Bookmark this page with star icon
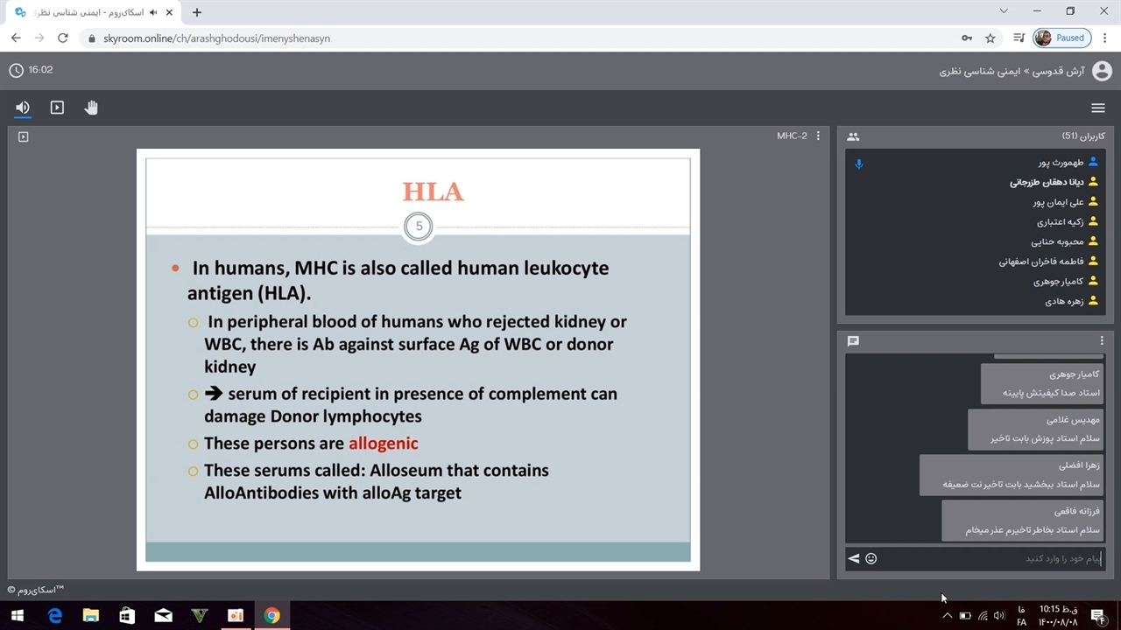The height and width of the screenshot is (630, 1121). (x=991, y=38)
